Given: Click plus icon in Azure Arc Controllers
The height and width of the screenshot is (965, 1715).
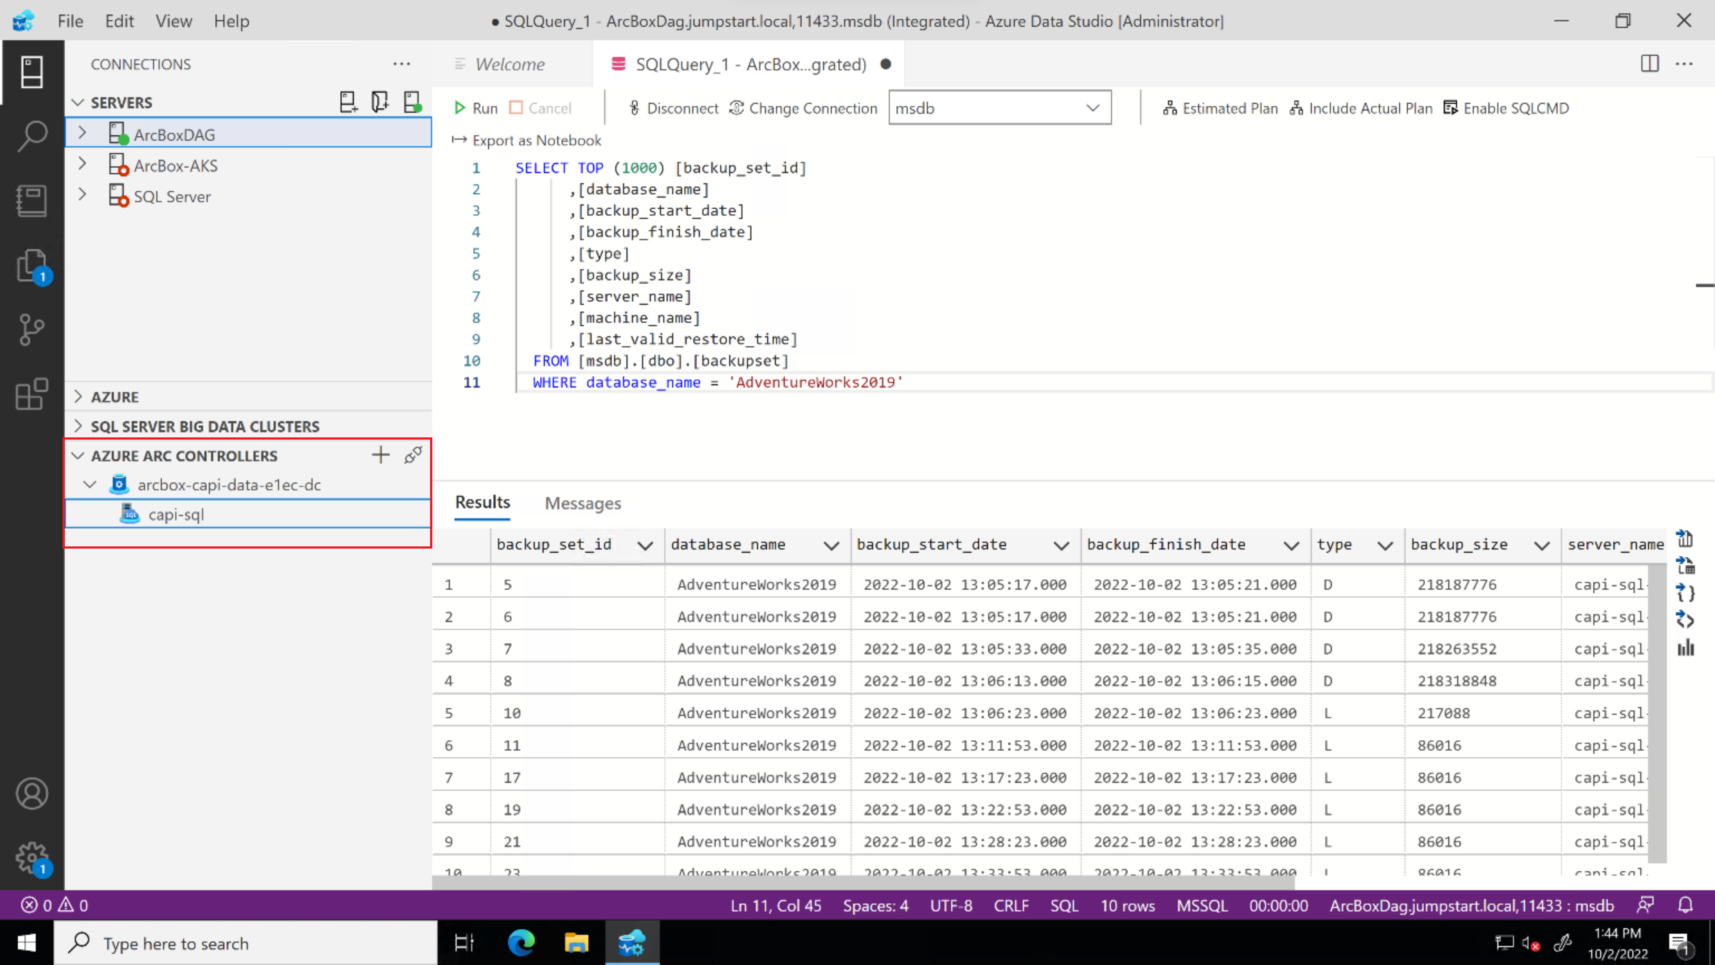Looking at the screenshot, I should point(380,456).
